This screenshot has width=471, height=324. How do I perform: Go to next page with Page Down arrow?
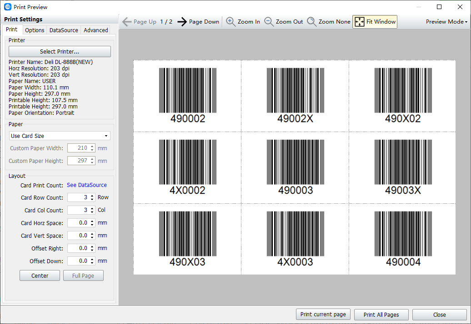[x=182, y=22]
